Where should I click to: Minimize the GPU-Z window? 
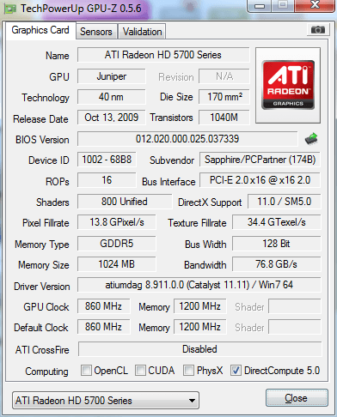pos(260,6)
